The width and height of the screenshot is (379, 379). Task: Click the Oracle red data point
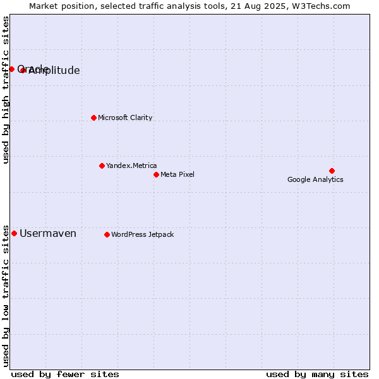[x=11, y=69]
